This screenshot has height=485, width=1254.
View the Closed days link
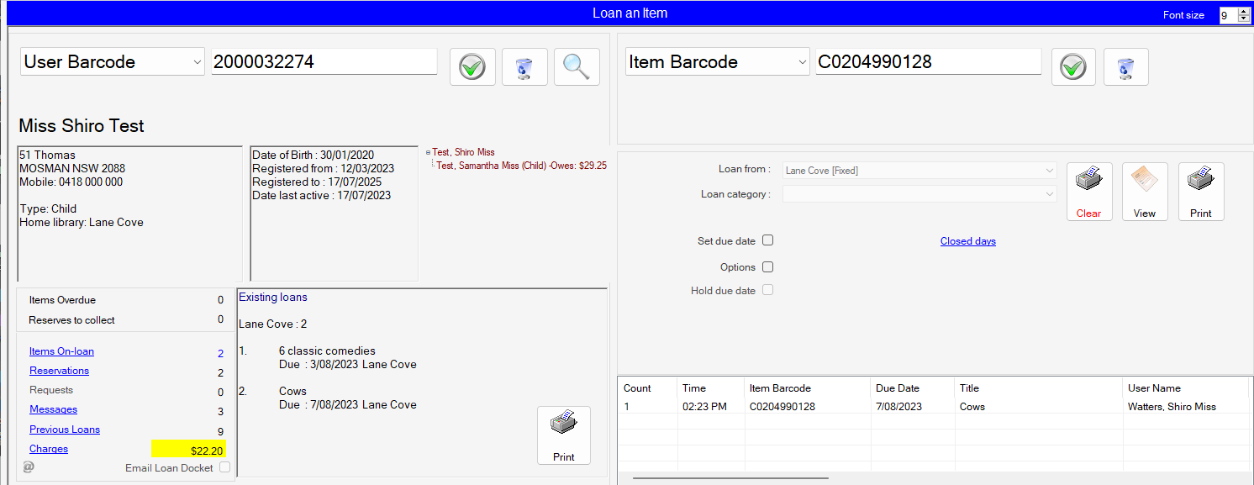(x=967, y=240)
